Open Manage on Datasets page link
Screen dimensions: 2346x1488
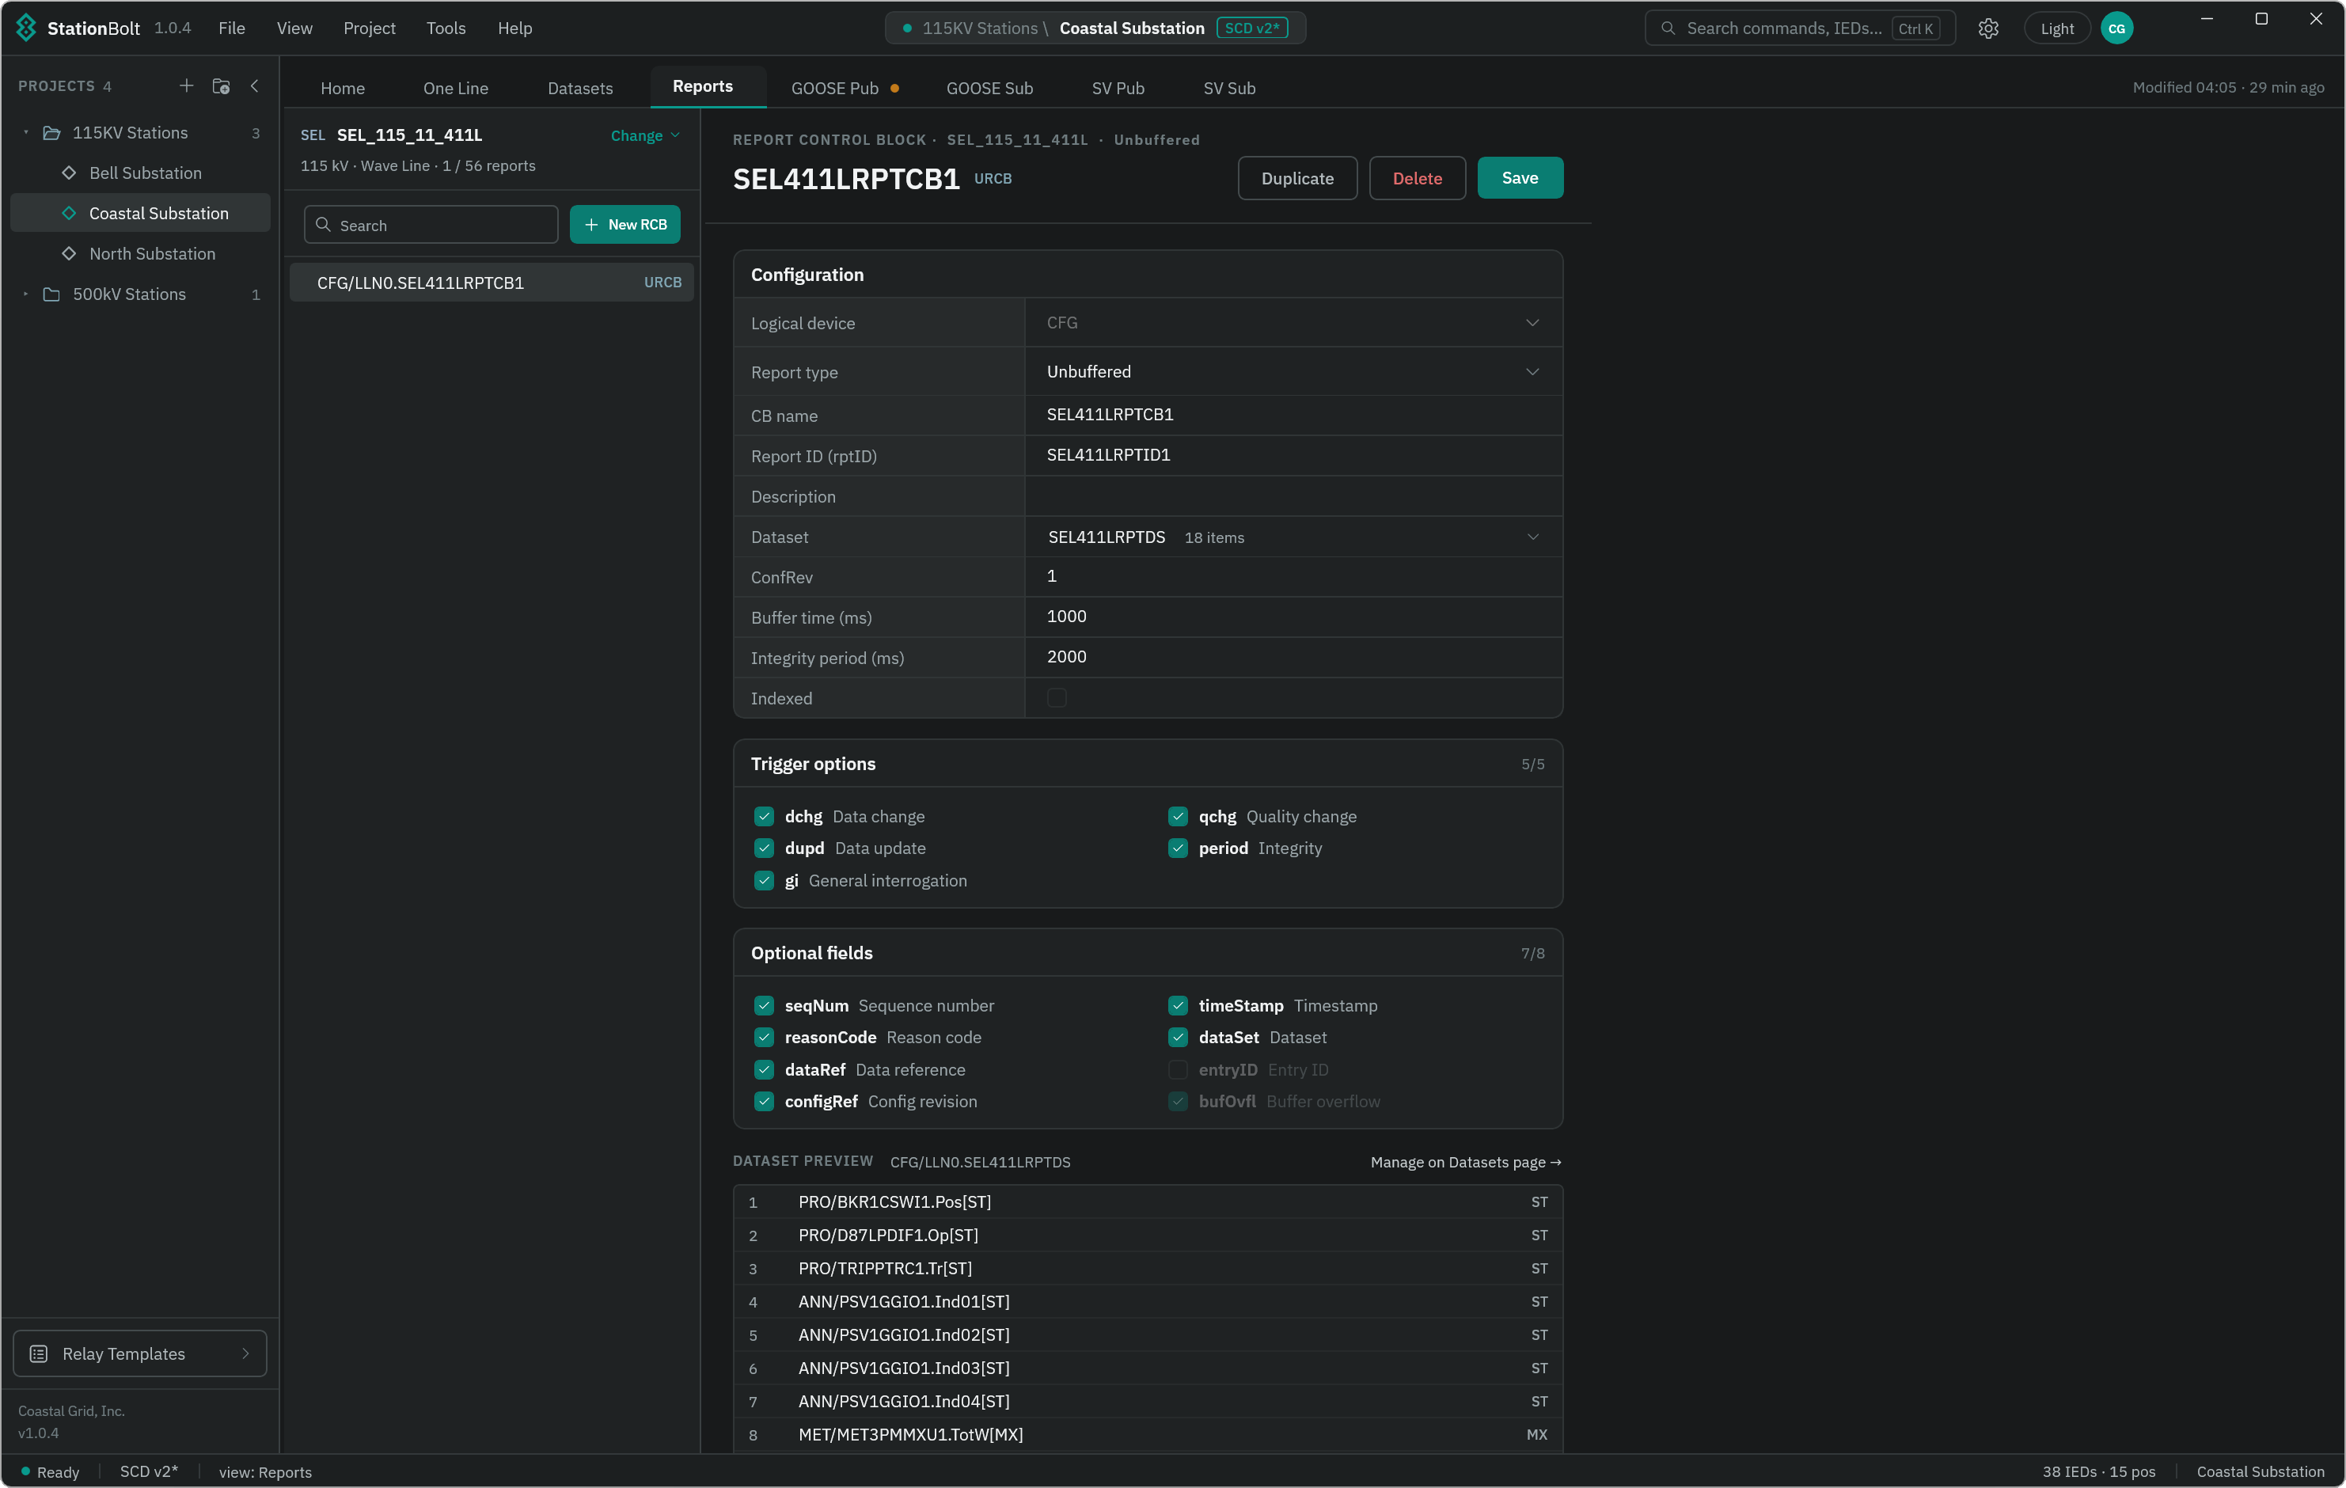click(1465, 1162)
